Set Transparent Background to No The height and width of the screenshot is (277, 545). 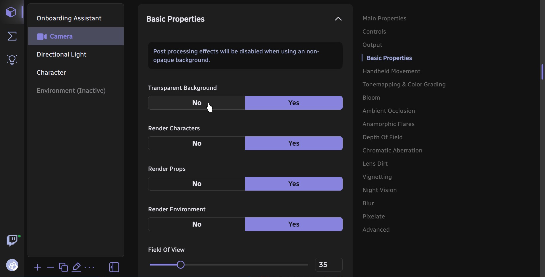tap(197, 103)
